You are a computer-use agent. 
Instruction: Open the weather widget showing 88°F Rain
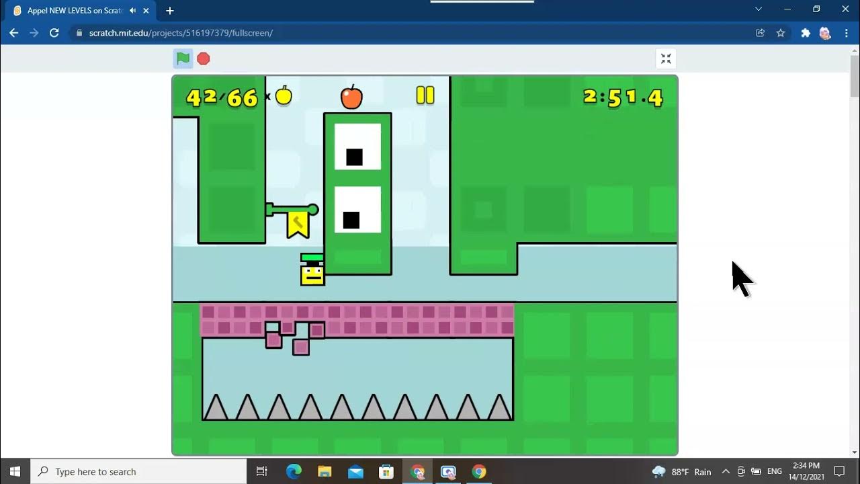tap(682, 471)
